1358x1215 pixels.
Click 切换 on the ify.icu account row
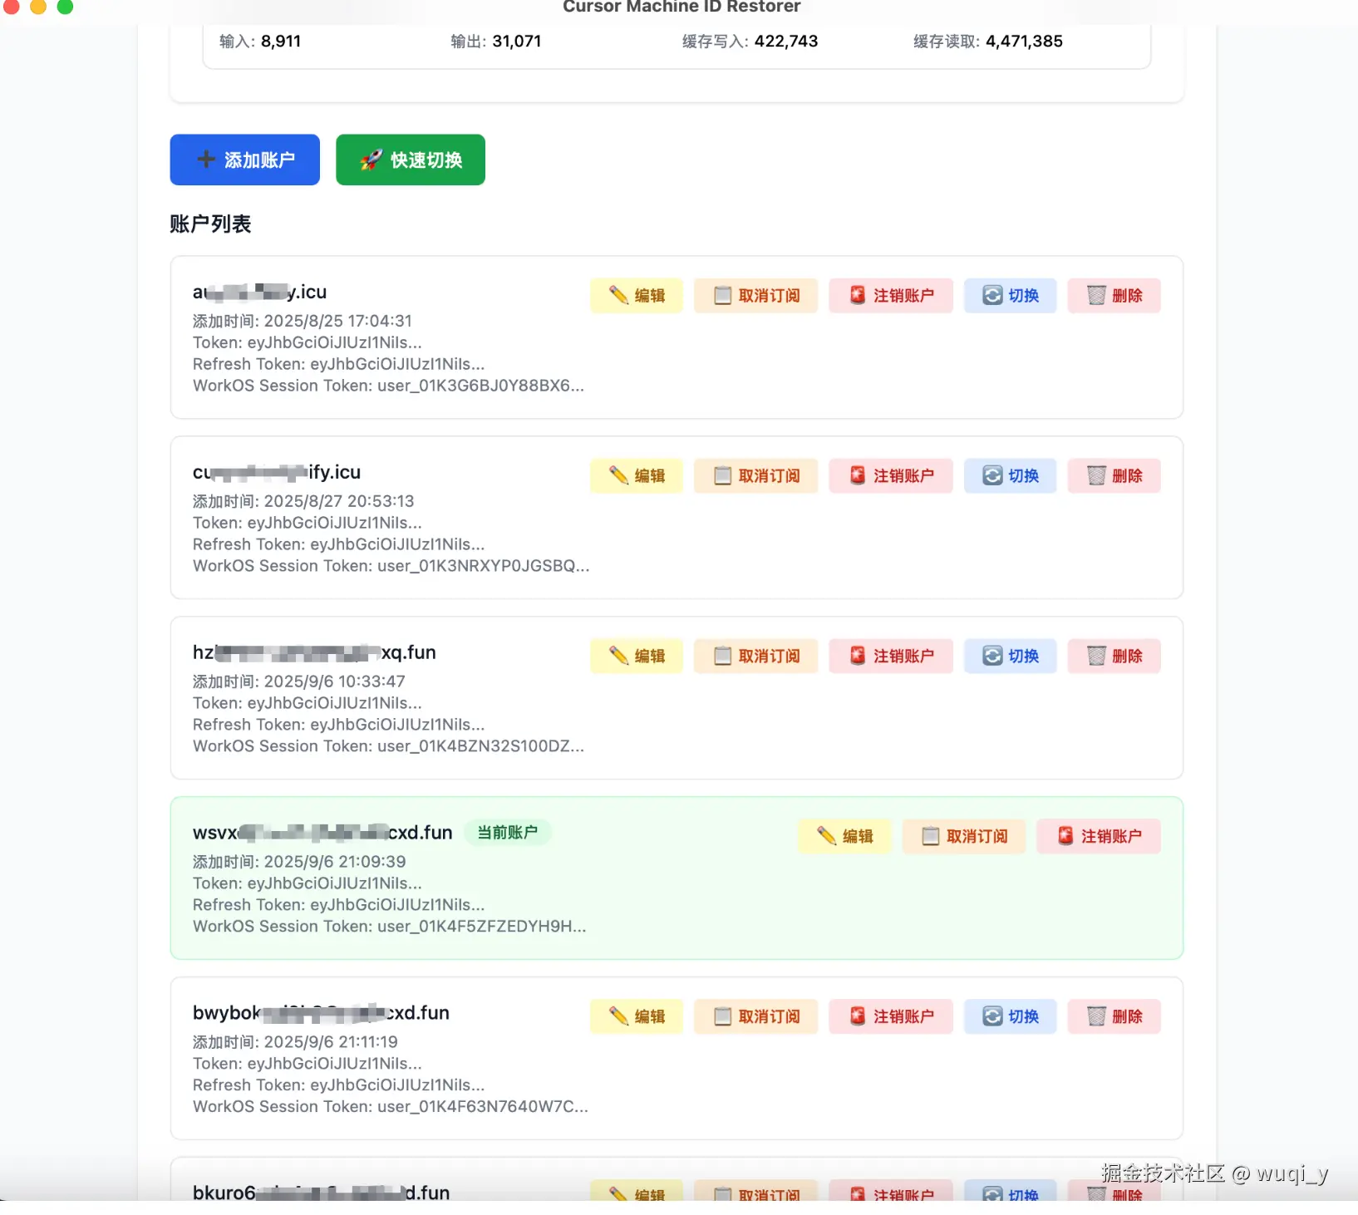pos(1011,476)
